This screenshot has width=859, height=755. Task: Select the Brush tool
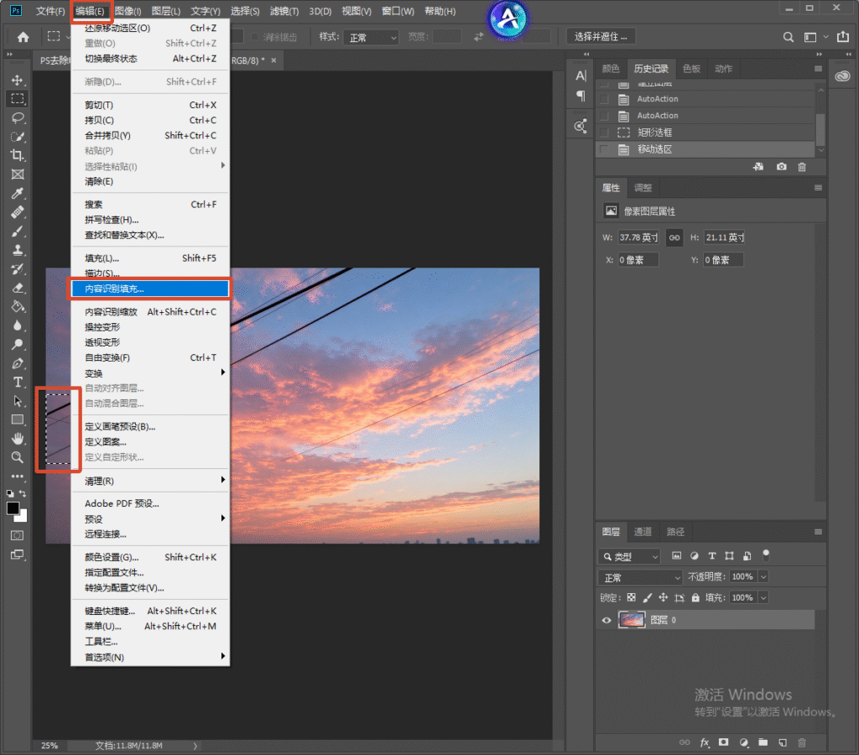pos(18,232)
